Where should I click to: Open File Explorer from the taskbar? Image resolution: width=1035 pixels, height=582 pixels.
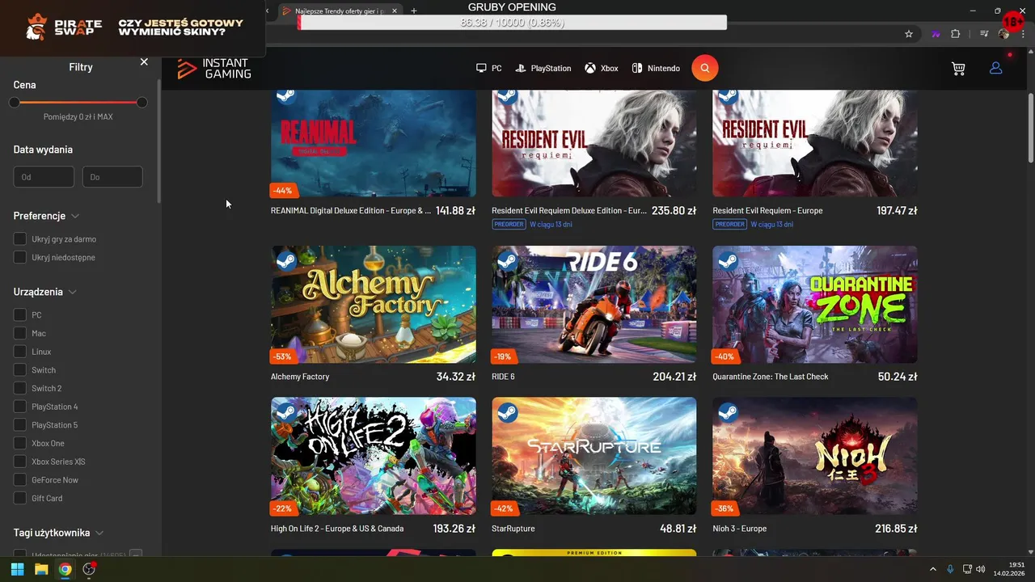41,569
